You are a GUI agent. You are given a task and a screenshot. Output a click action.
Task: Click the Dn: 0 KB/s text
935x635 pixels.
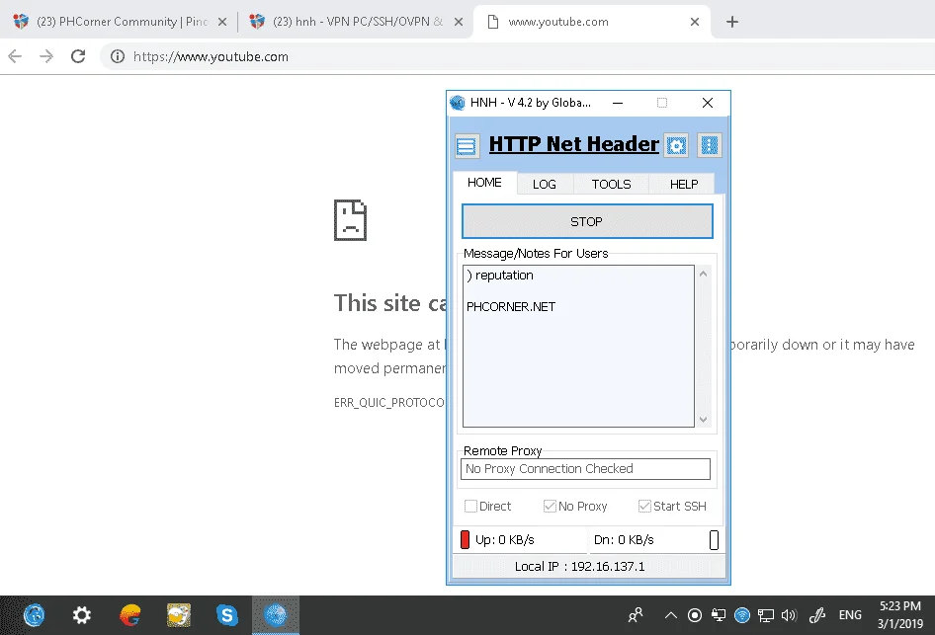point(624,539)
